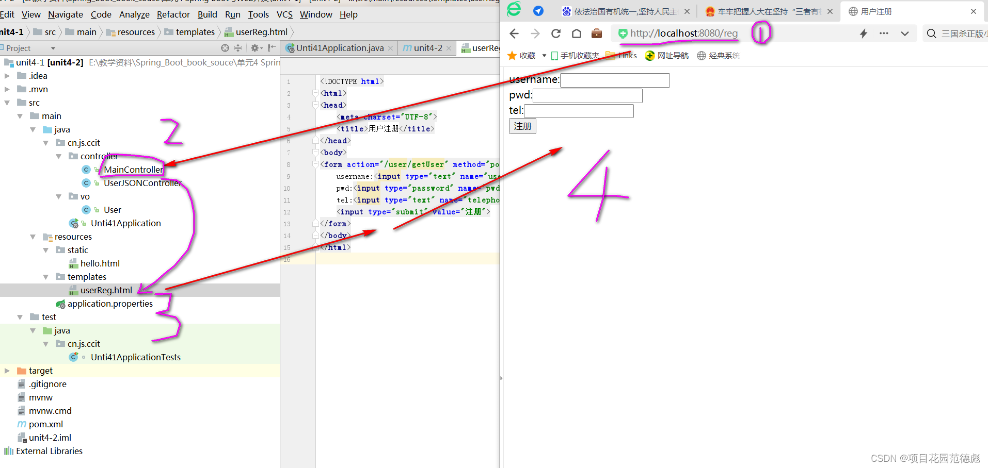Click the collapse all icon in Project panel
Viewport: 988px width, 468px height.
click(x=238, y=48)
